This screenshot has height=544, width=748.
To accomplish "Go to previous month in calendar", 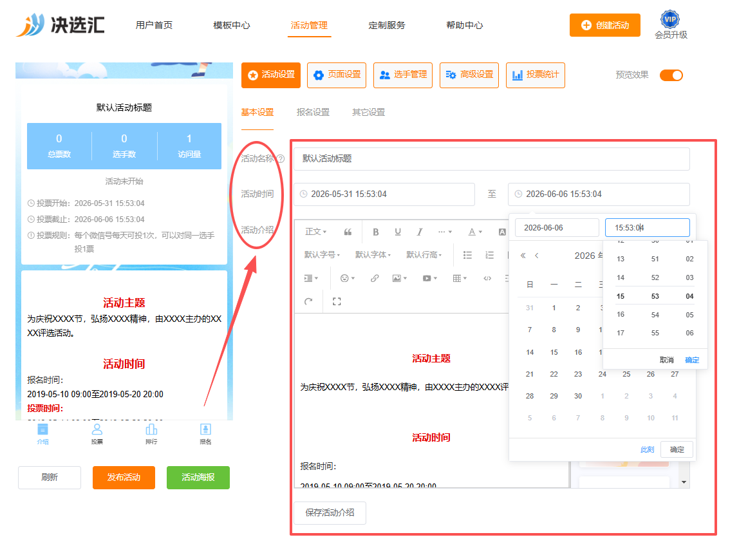I will [x=537, y=256].
